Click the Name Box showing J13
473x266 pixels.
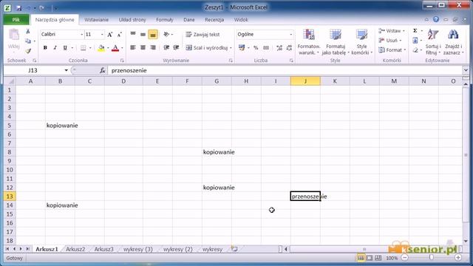33,70
